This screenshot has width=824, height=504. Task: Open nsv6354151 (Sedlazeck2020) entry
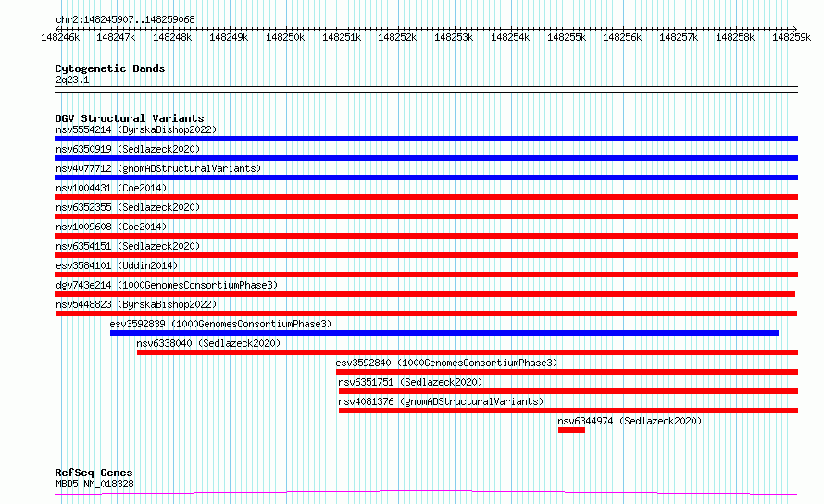click(128, 246)
